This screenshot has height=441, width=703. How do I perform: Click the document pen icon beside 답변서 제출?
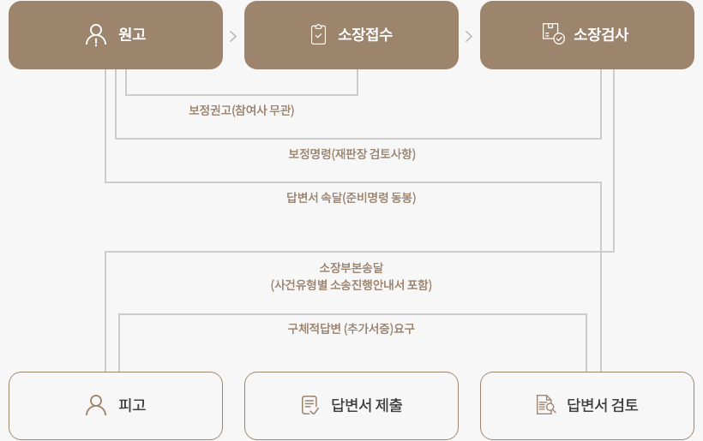(x=310, y=405)
